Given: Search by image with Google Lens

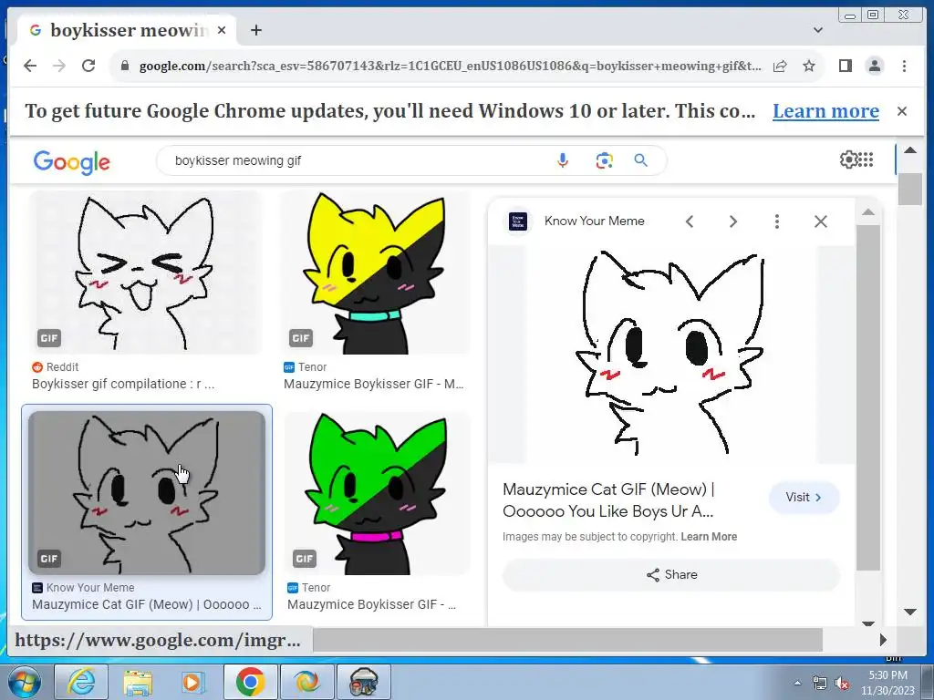Looking at the screenshot, I should pos(604,160).
